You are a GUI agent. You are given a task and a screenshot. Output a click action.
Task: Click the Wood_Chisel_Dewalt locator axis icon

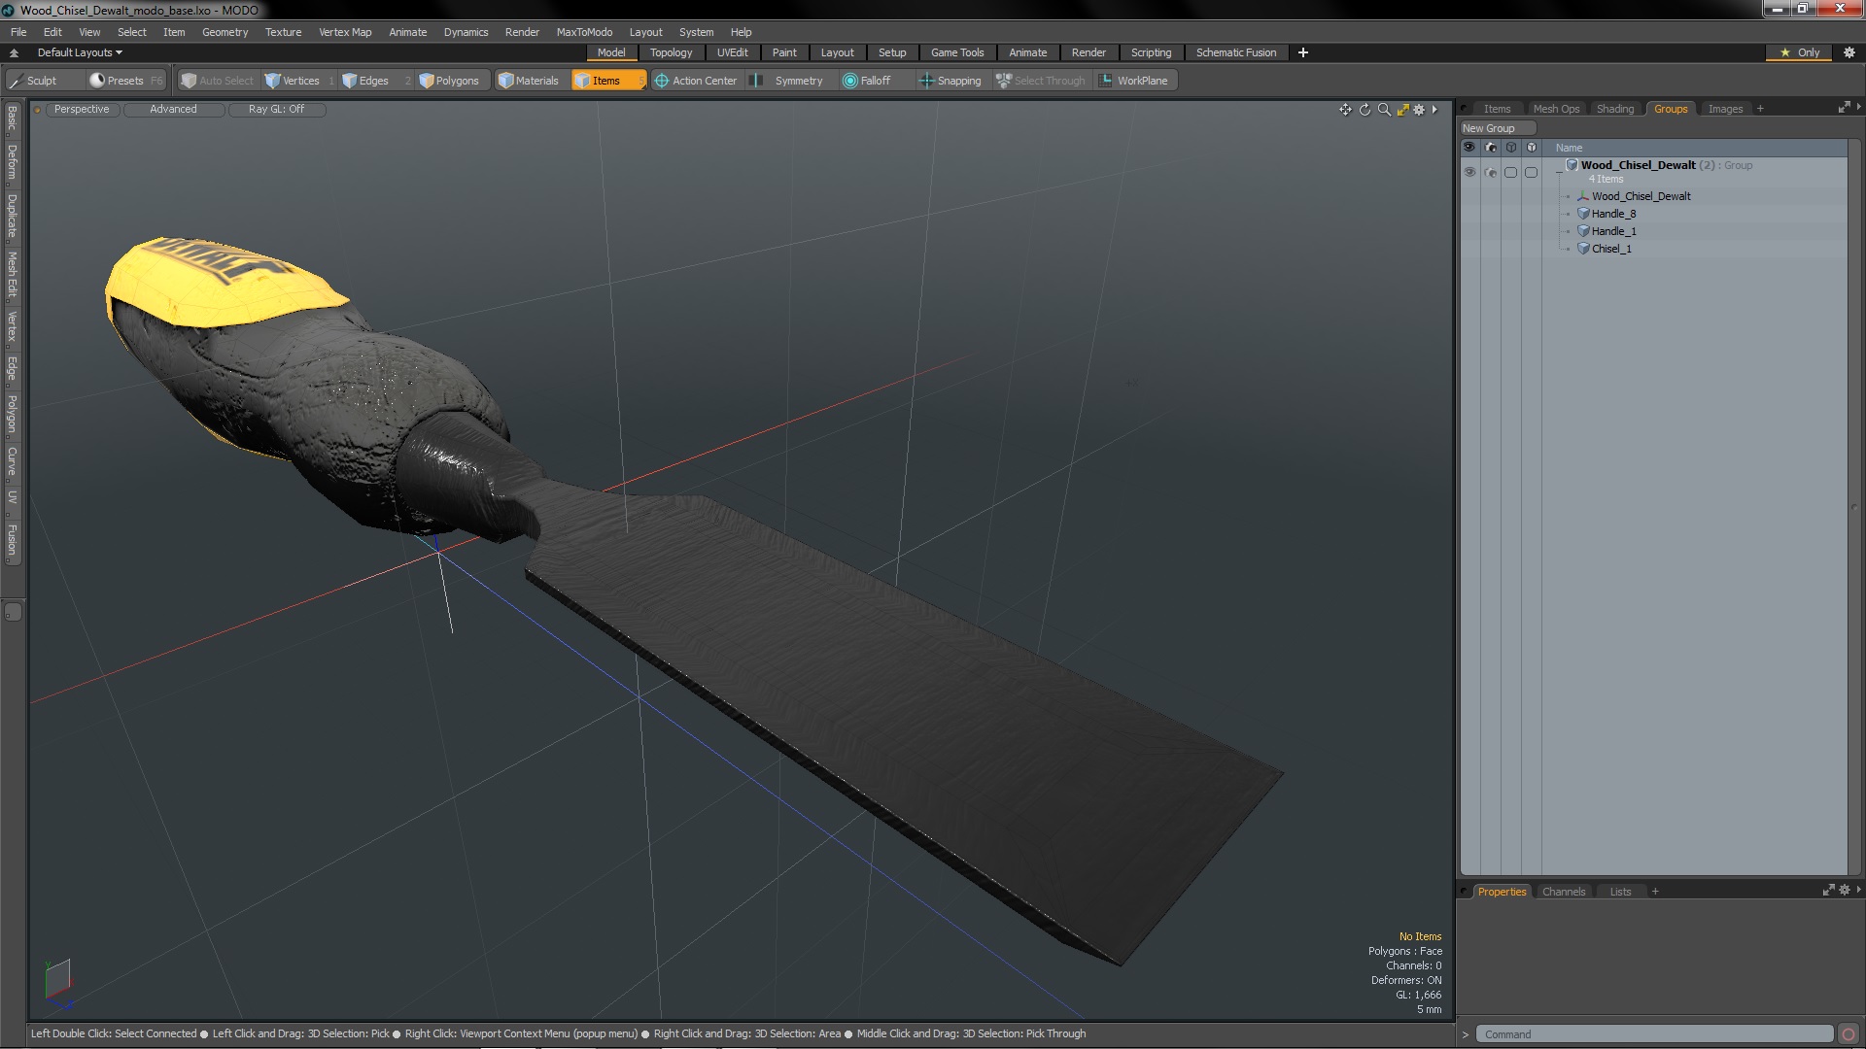pyautogui.click(x=1583, y=196)
